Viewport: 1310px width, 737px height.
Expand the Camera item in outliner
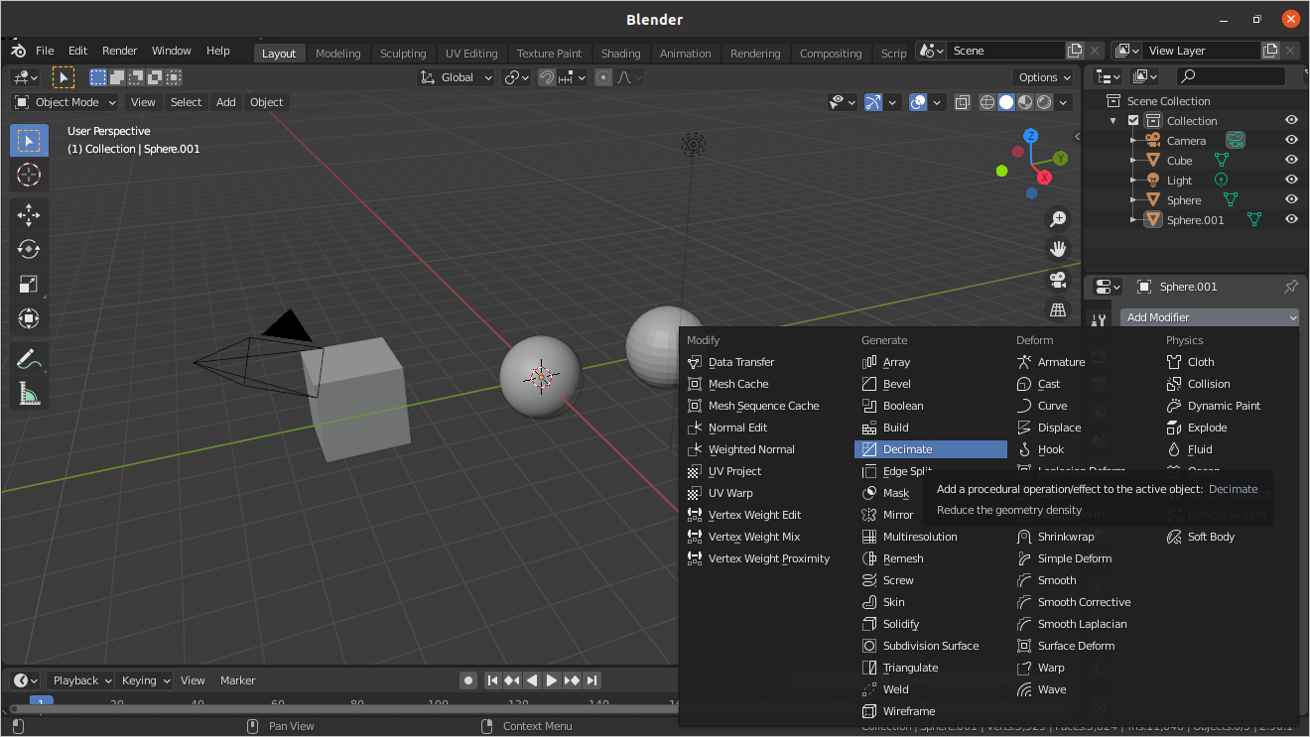[x=1133, y=141]
